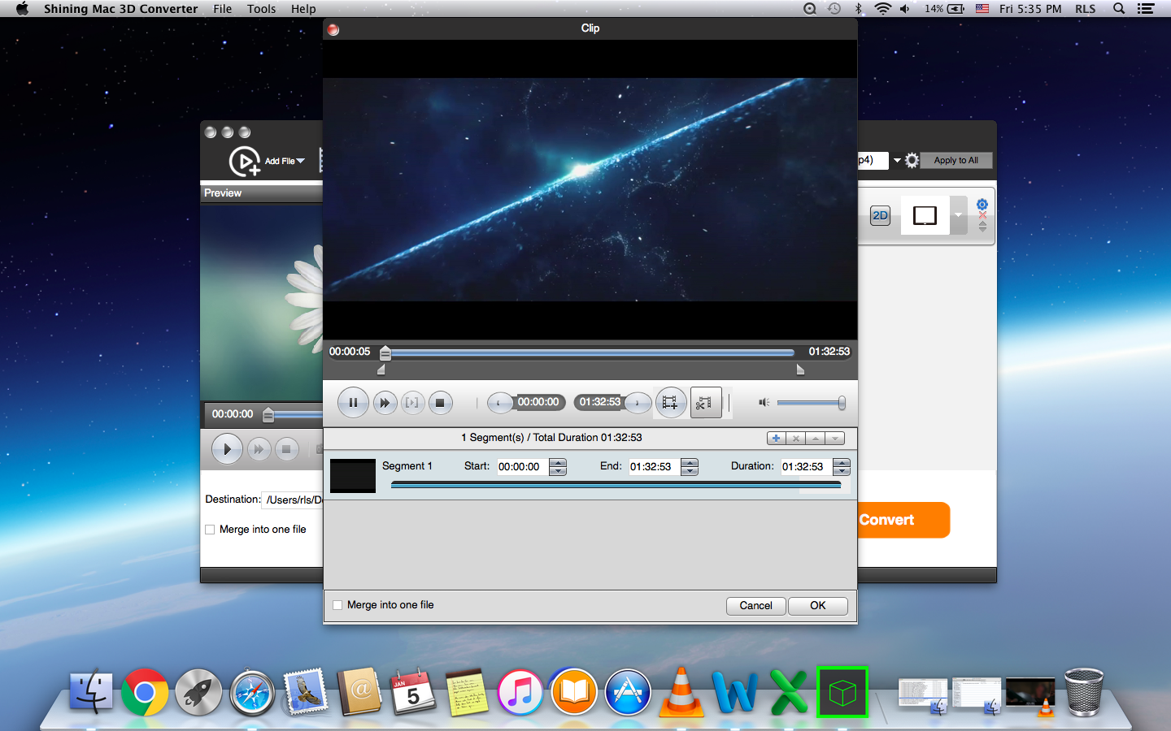Click the scissors split clip icon
1171x731 pixels.
coord(705,403)
